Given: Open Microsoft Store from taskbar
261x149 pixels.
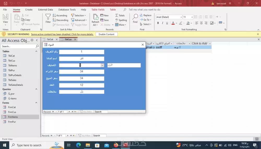Looking at the screenshot, I should 97,145.
